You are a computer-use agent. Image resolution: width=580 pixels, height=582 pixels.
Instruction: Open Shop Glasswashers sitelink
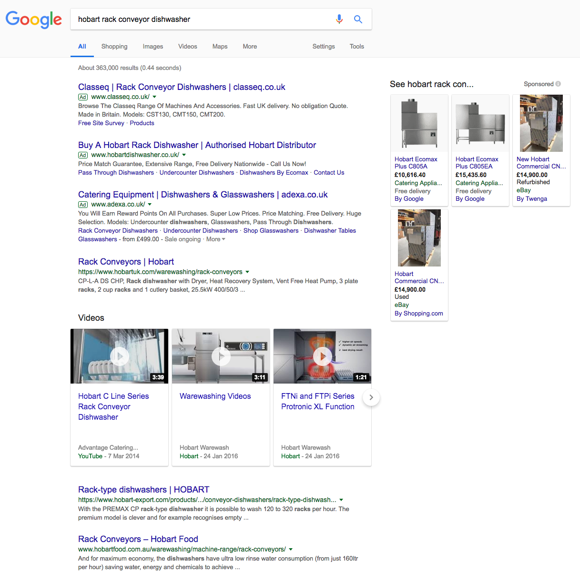pyautogui.click(x=271, y=231)
